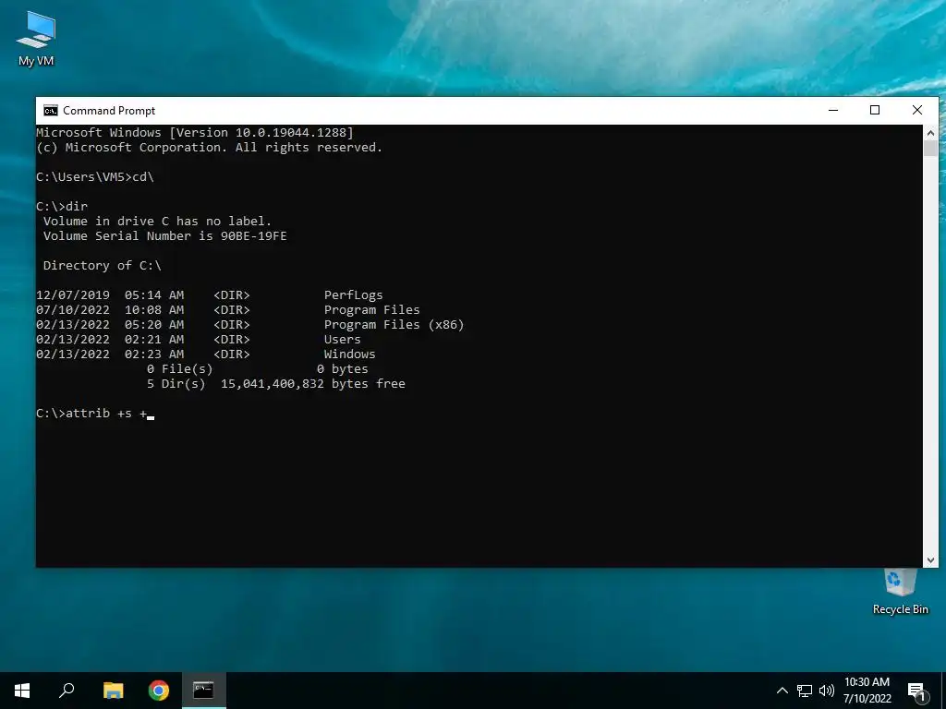The image size is (946, 709).
Task: Click the 'Directory of C:\' line
Action: point(102,265)
